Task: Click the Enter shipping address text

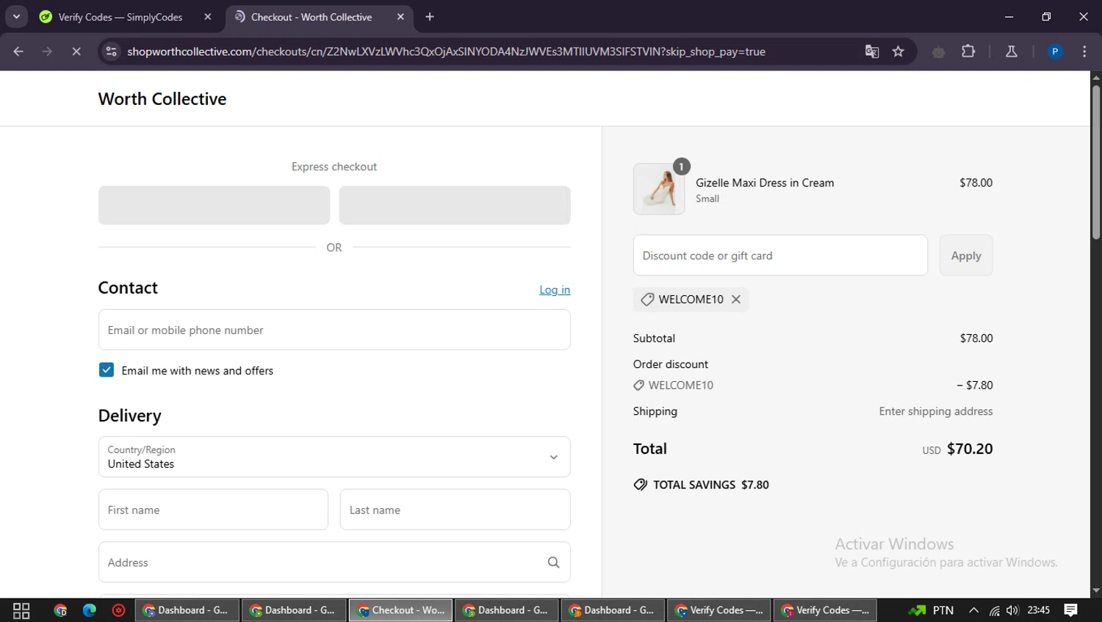Action: pos(935,411)
